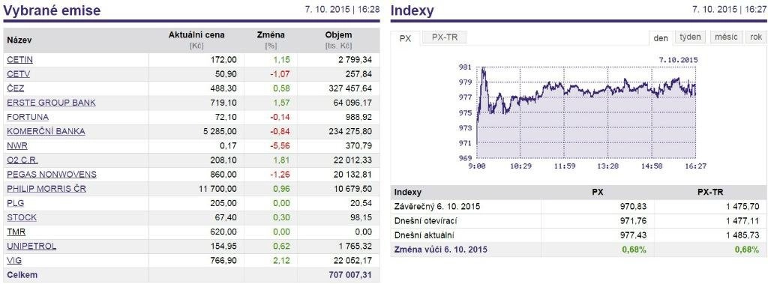
Task: Open ERSTE GROUP BANK details
Action: (x=52, y=103)
